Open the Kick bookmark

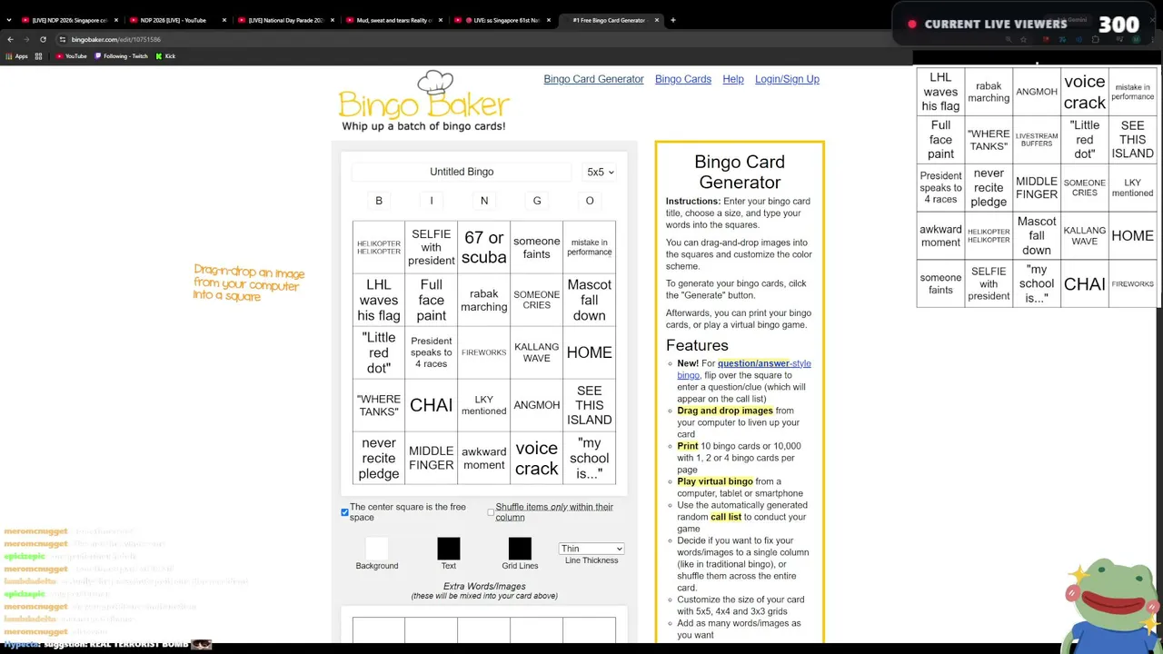pyautogui.click(x=165, y=56)
